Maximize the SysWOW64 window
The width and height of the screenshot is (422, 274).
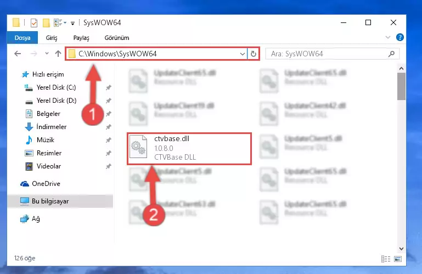click(368, 22)
